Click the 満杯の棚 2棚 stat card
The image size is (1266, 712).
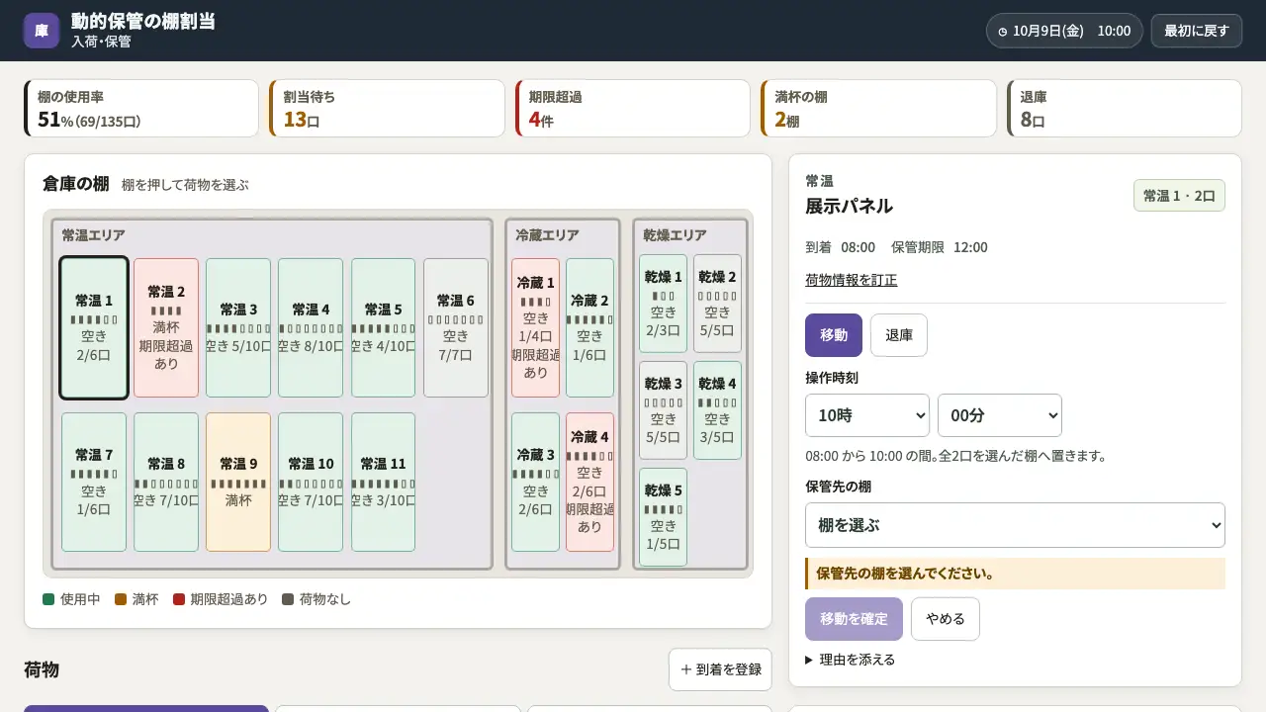(x=878, y=109)
